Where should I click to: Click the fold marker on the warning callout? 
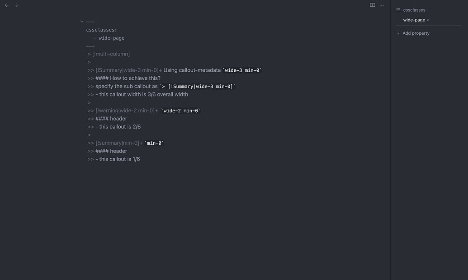(x=157, y=110)
